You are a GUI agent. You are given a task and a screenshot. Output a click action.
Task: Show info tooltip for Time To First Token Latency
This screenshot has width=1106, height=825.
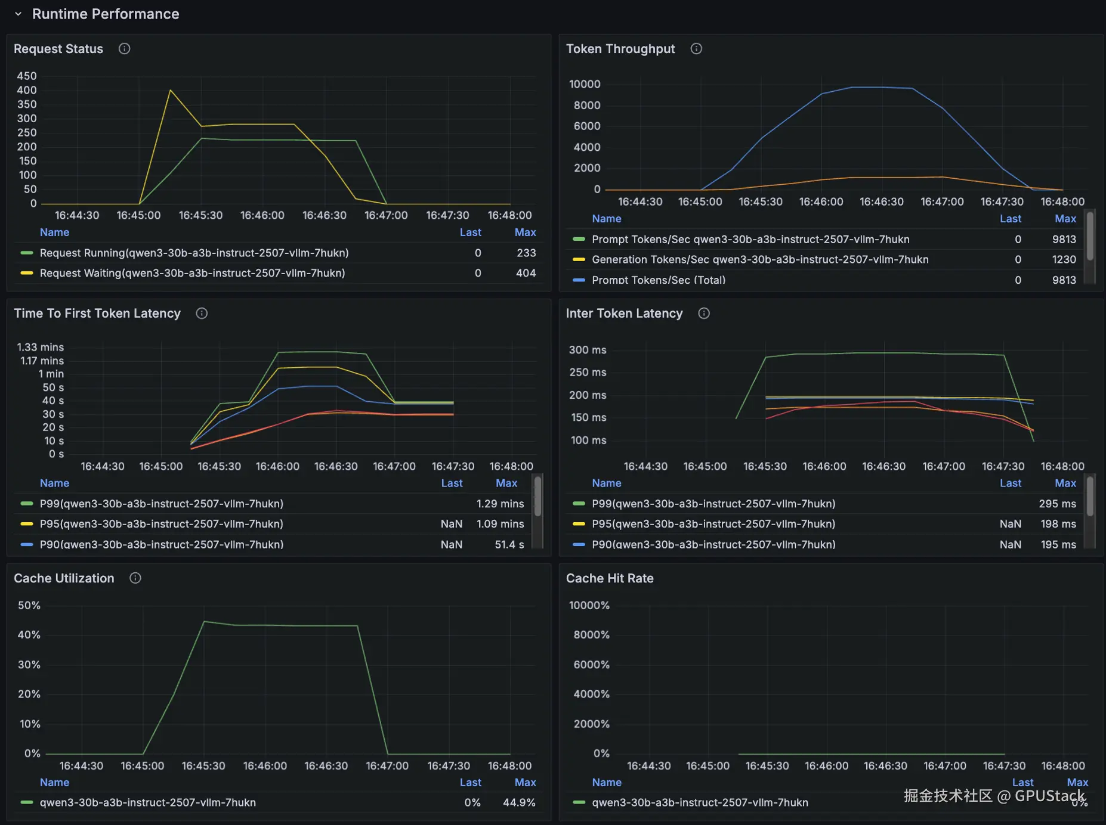(x=202, y=314)
